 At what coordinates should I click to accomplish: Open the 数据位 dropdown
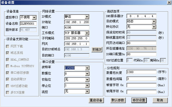click(87, 74)
